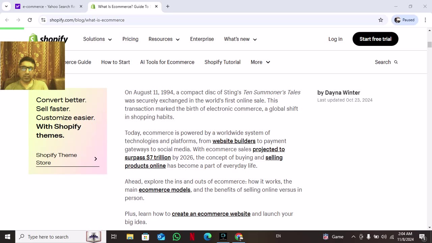Open WhatsApp from the taskbar
This screenshot has height=243, width=432.
click(x=177, y=237)
